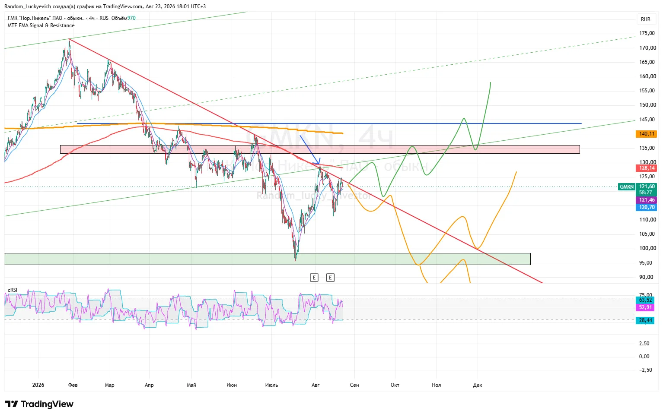Click the "Объём 970" volume value

pyautogui.click(x=124, y=18)
